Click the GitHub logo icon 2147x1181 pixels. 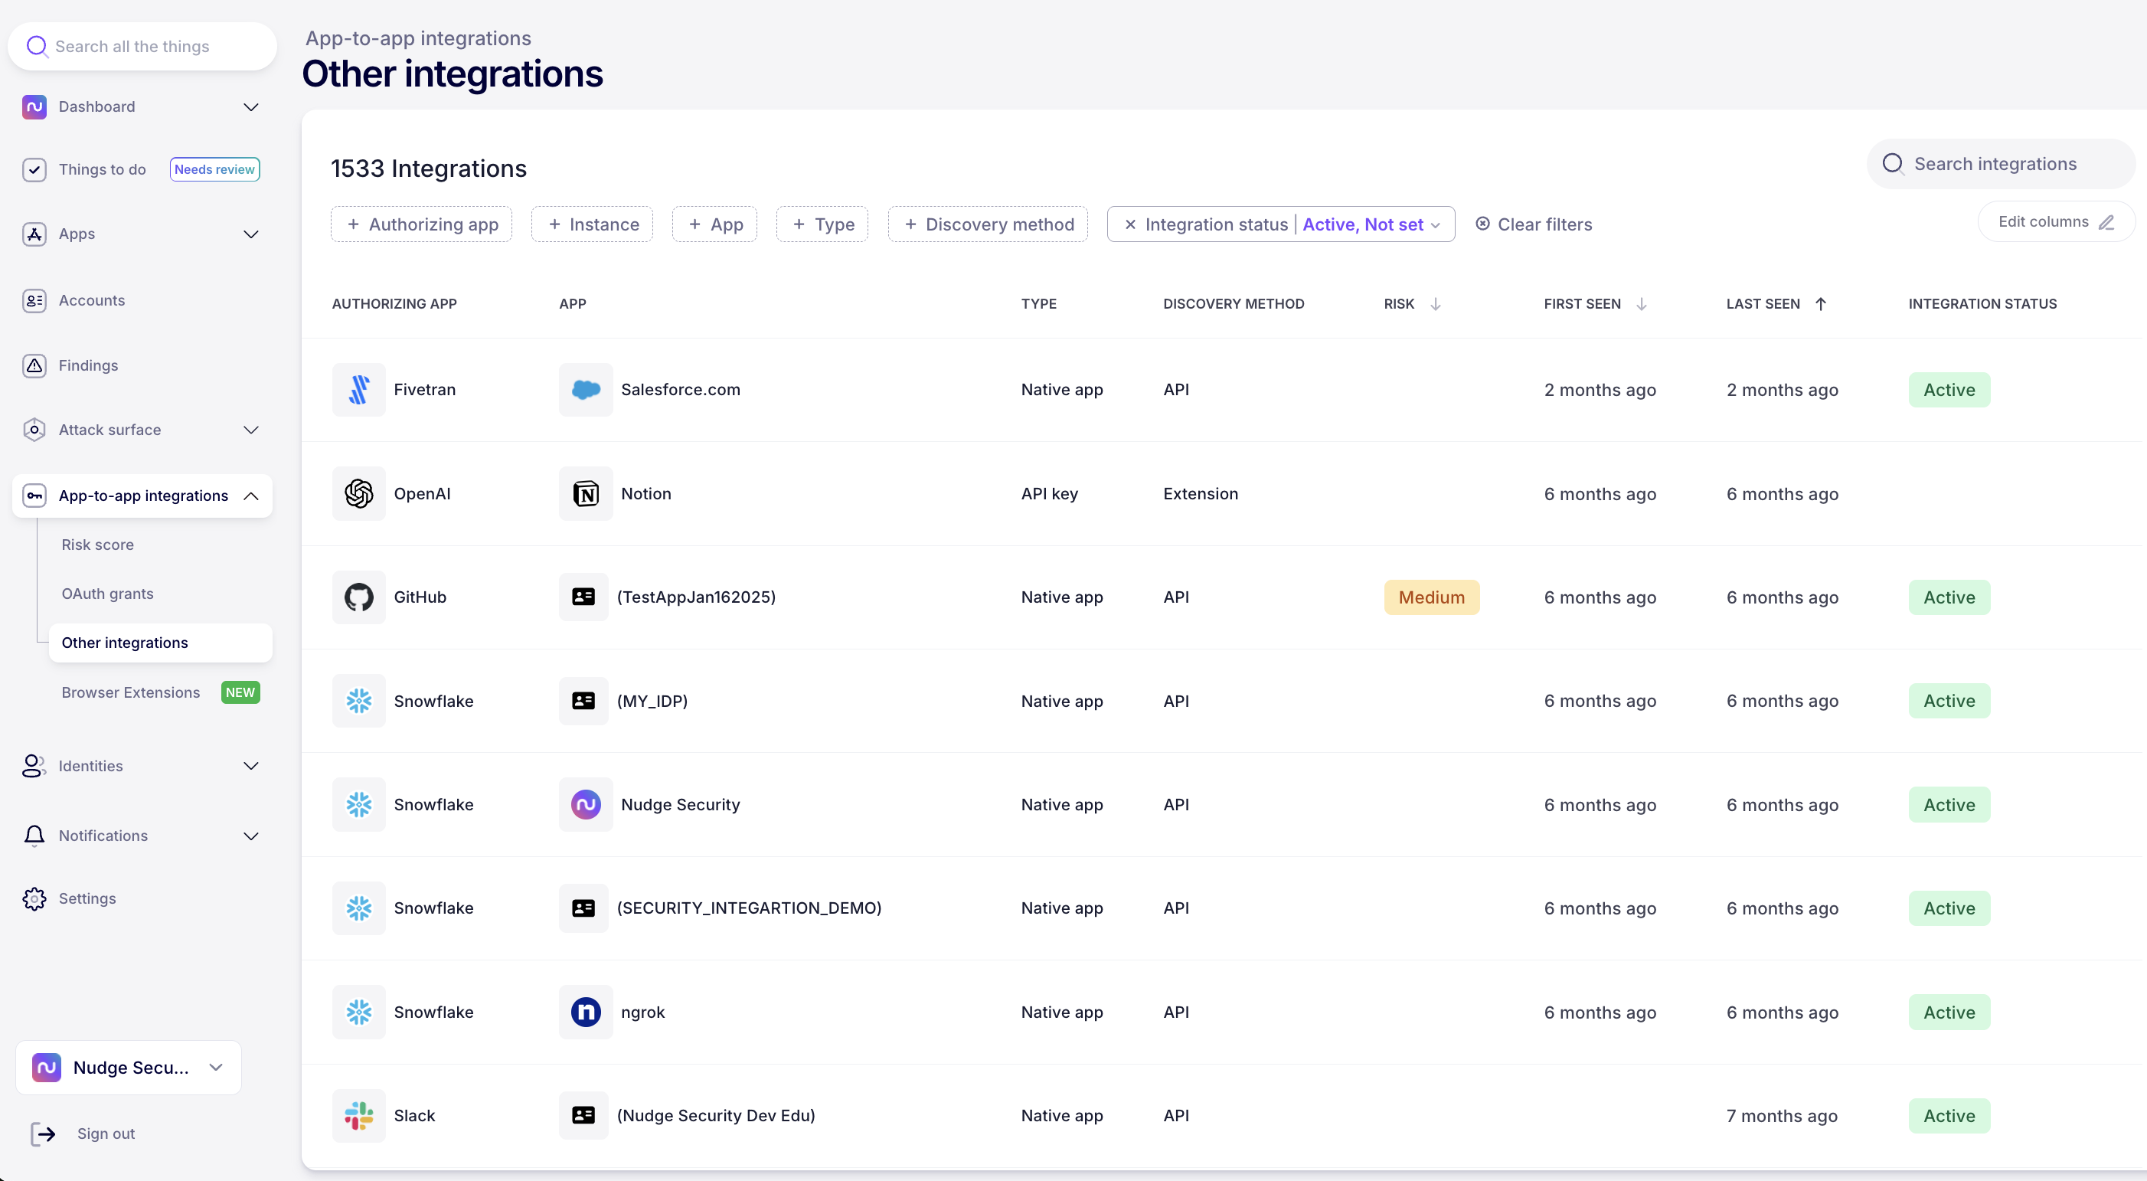[x=358, y=597]
